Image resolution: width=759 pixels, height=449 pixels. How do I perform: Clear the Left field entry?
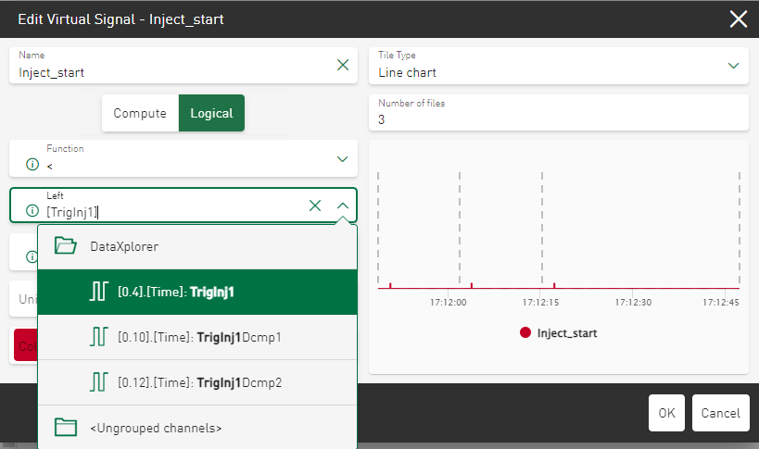(x=315, y=206)
